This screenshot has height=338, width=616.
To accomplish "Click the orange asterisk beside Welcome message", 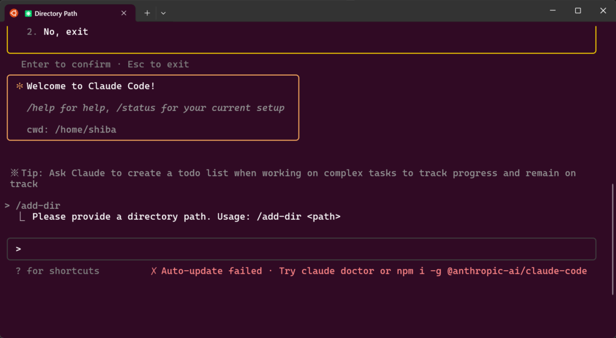I will [19, 86].
